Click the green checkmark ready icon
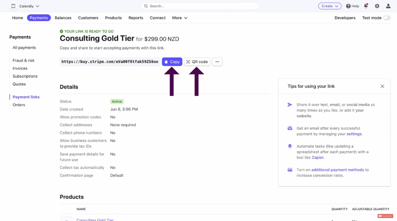This screenshot has width=397, height=221. pos(61,31)
